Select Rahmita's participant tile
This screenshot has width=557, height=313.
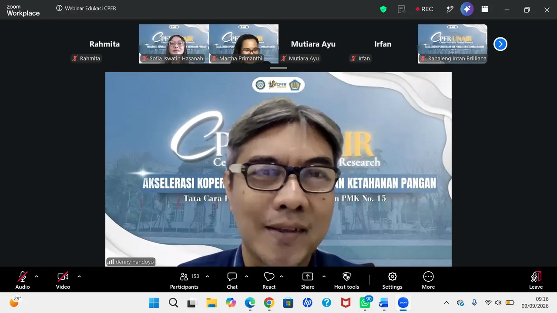pos(104,44)
